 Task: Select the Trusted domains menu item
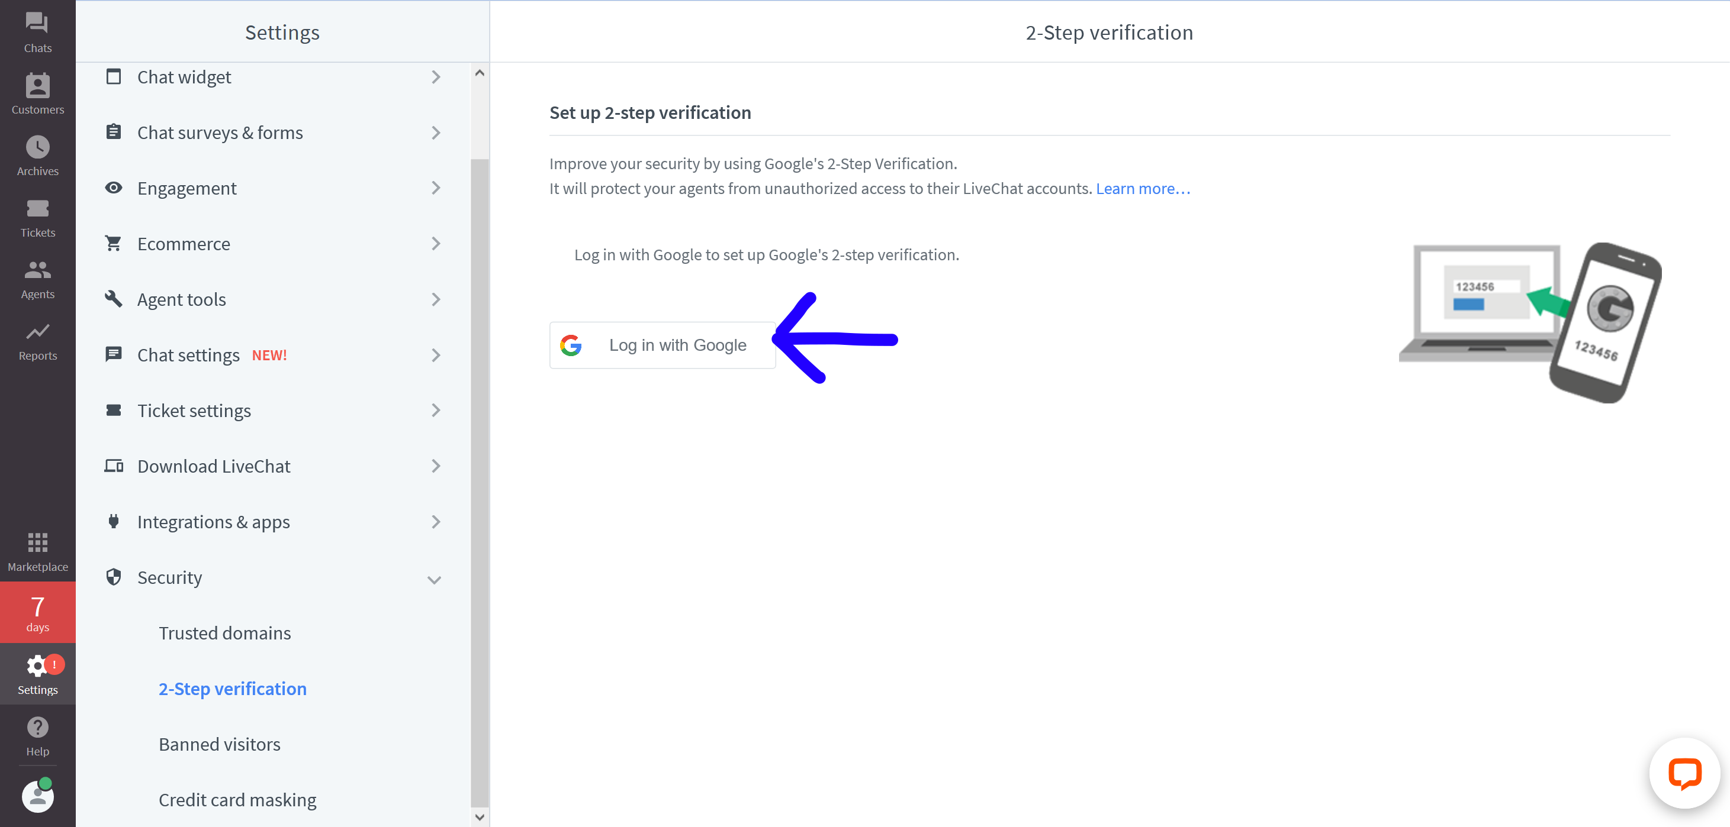pos(224,632)
